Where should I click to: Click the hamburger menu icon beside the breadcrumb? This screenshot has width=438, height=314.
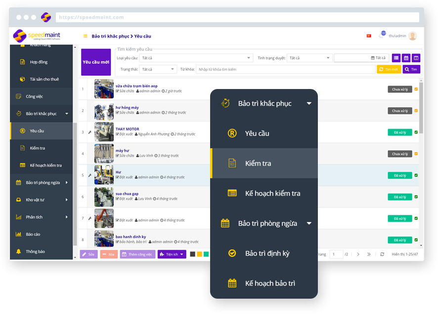click(x=86, y=36)
